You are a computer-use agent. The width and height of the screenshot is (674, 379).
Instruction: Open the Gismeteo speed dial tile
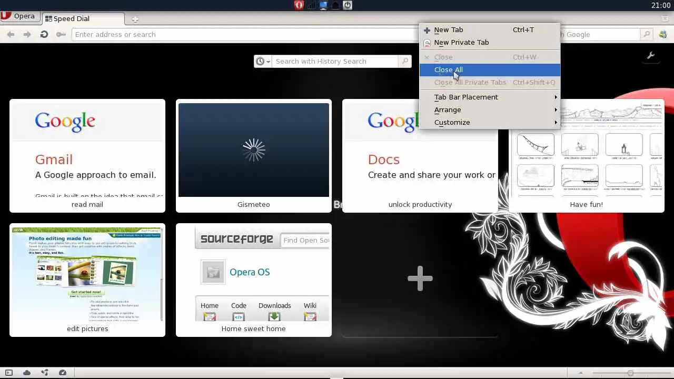(x=254, y=156)
